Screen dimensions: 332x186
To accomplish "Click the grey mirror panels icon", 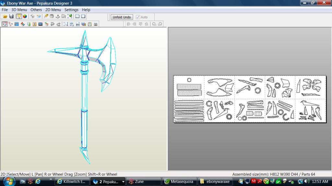I will [x=64, y=16].
